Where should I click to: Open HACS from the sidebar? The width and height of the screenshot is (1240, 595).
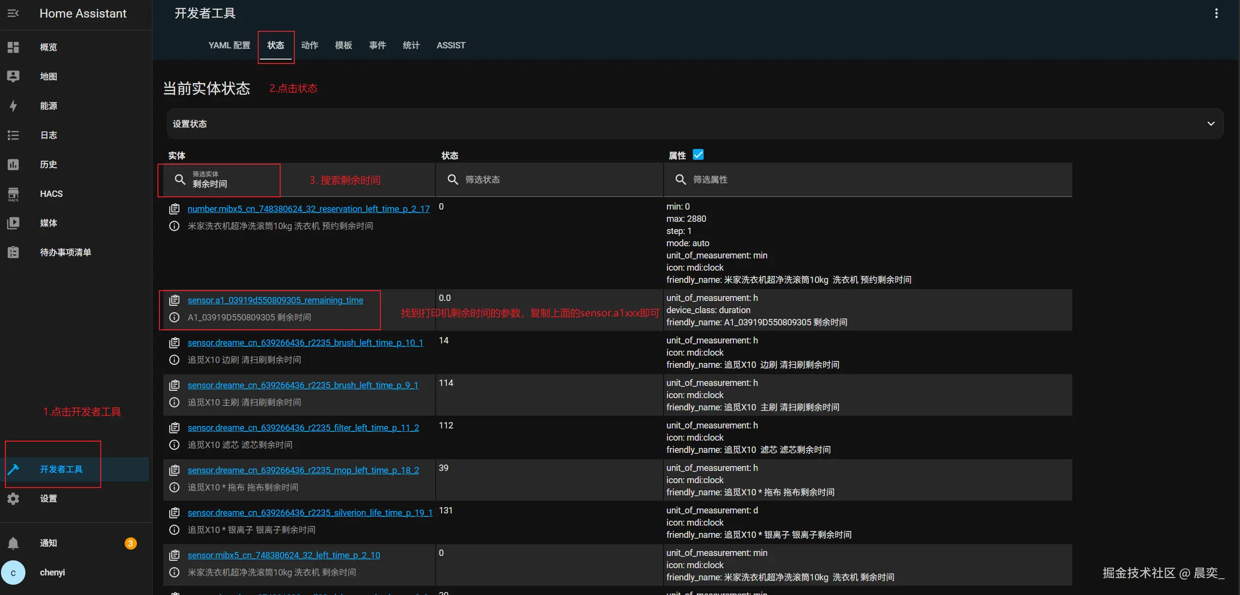click(13, 194)
